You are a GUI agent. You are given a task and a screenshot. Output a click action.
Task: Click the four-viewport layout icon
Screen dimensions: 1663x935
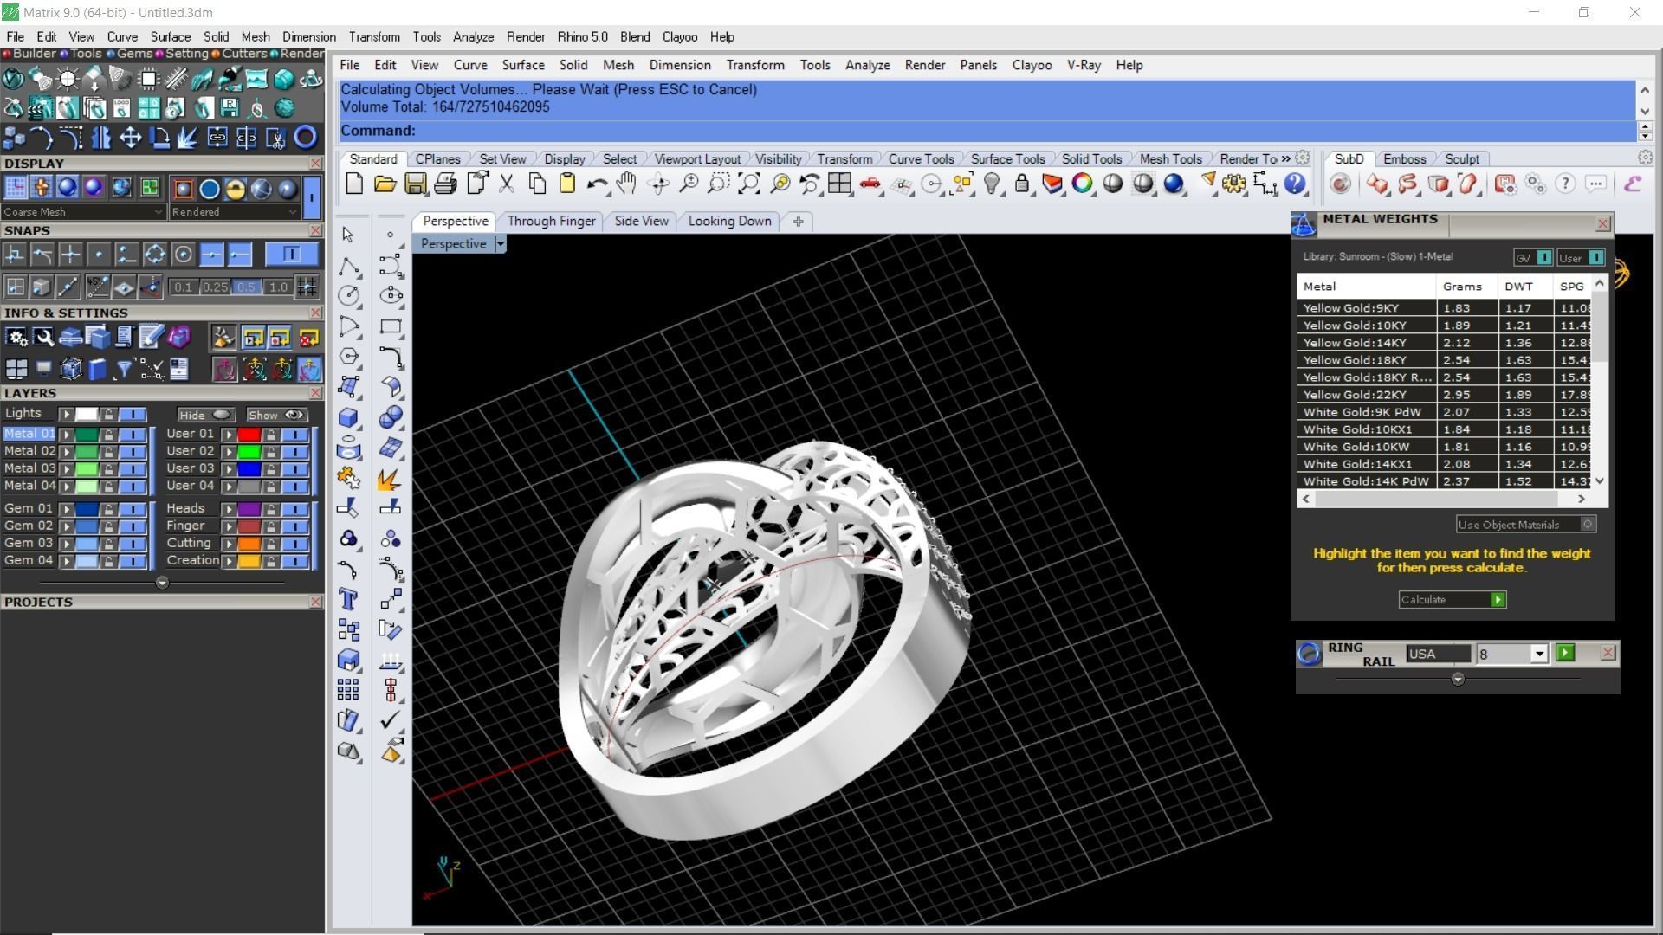(838, 184)
